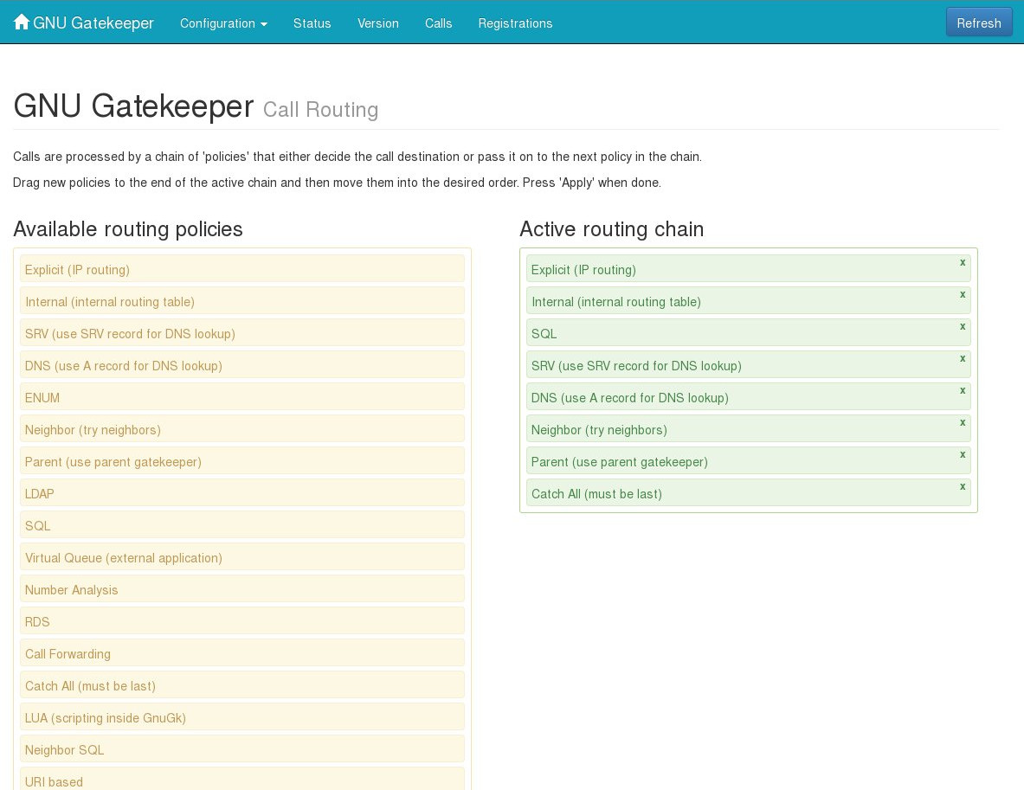1024x790 pixels.
Task: Select DNS policy in available policies list
Action: pyautogui.click(x=242, y=365)
